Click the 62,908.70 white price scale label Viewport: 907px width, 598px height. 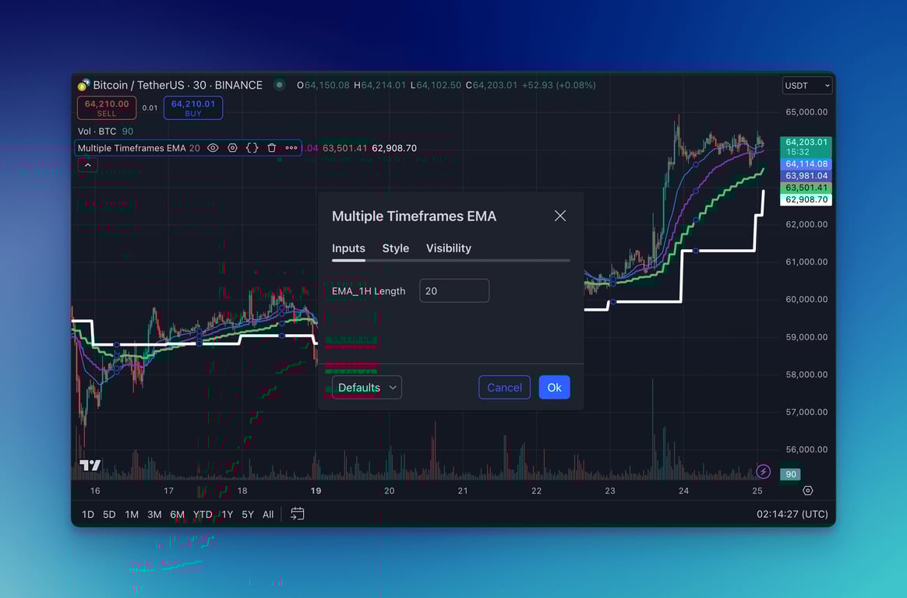(806, 200)
